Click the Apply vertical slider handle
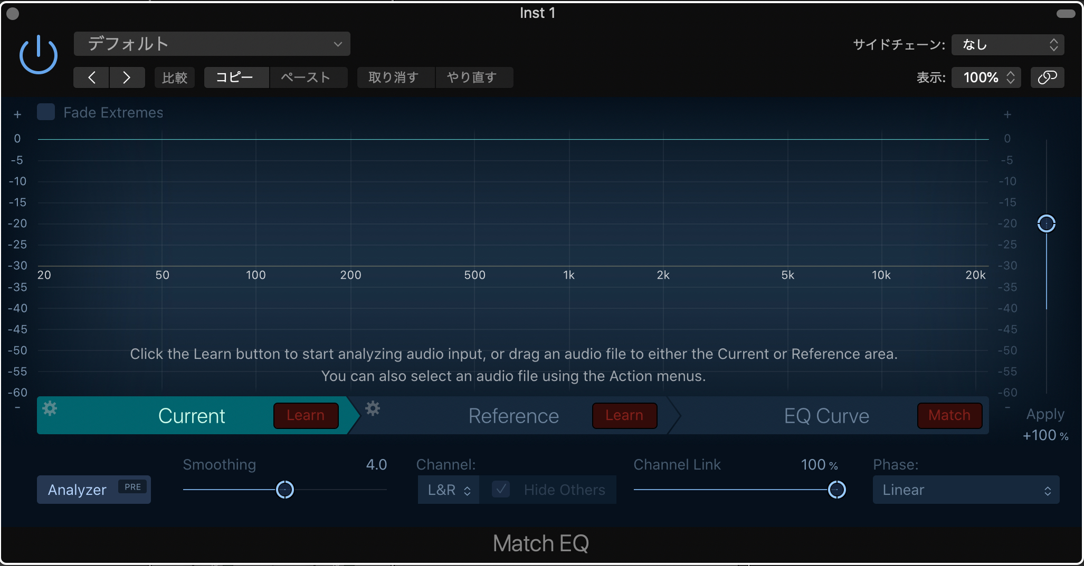The width and height of the screenshot is (1084, 566). 1046,223
